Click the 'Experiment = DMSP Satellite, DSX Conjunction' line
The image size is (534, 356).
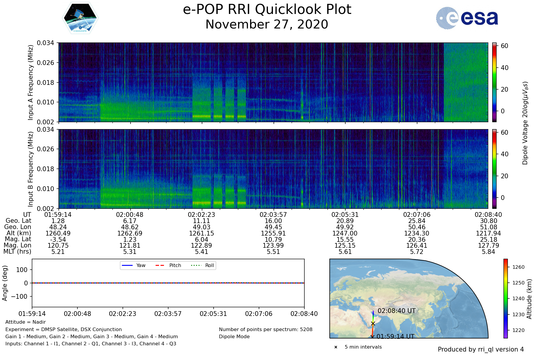[x=63, y=329]
